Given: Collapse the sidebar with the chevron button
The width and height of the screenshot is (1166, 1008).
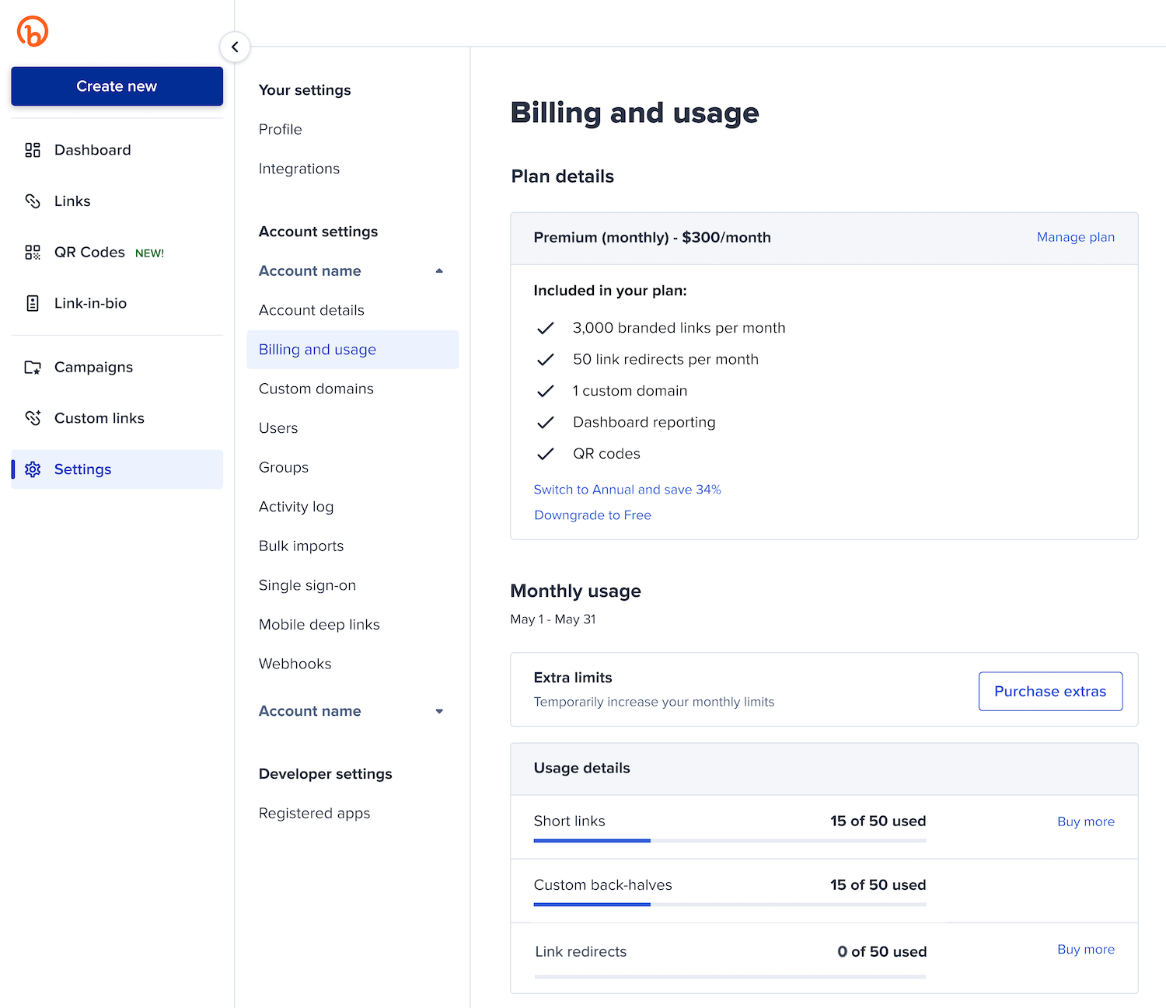Looking at the screenshot, I should point(235,47).
